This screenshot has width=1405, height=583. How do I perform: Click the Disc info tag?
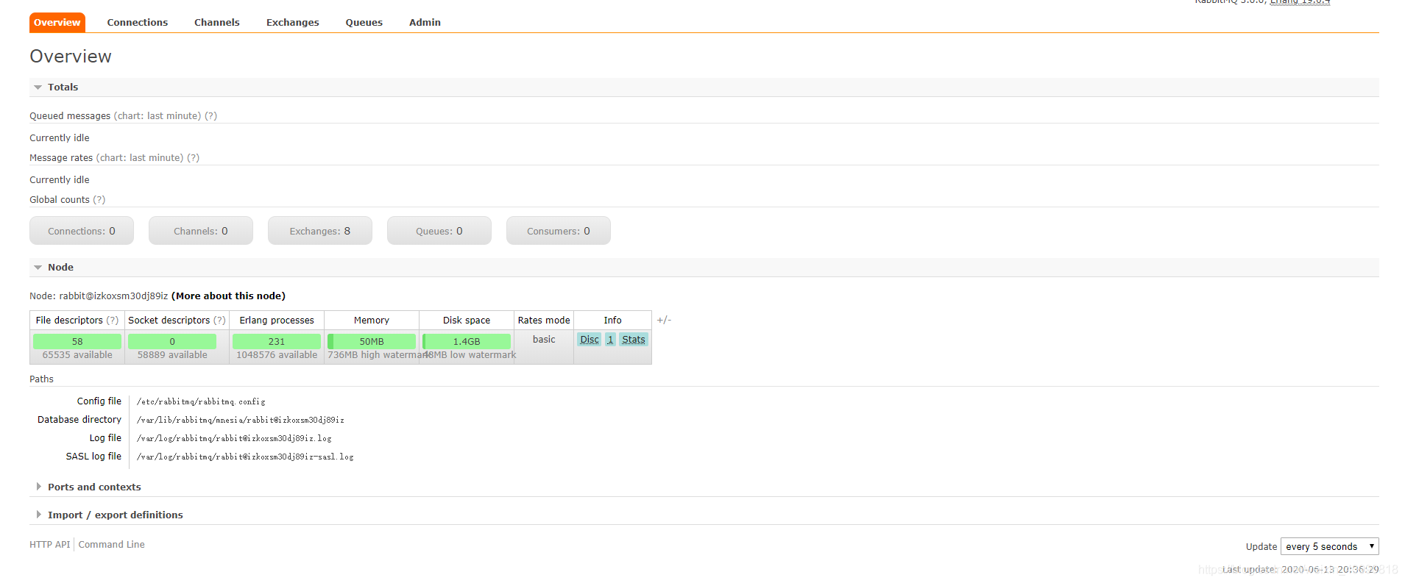click(590, 340)
